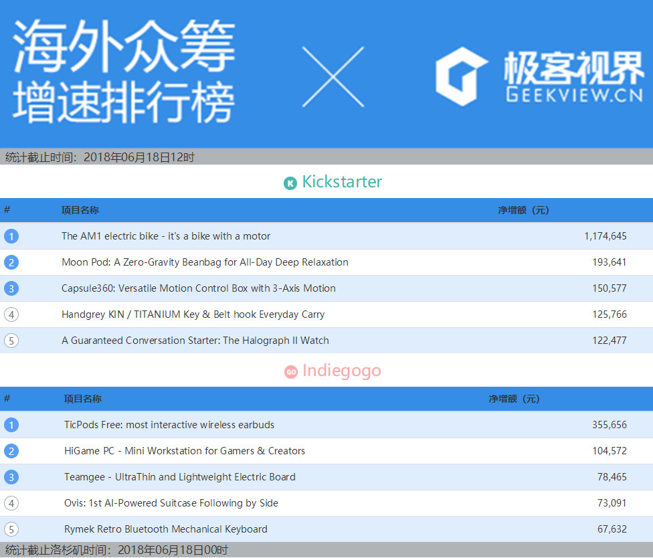Screen dimensions: 653x558
Task: Click the Kickstarter logo icon
Action: tap(290, 183)
